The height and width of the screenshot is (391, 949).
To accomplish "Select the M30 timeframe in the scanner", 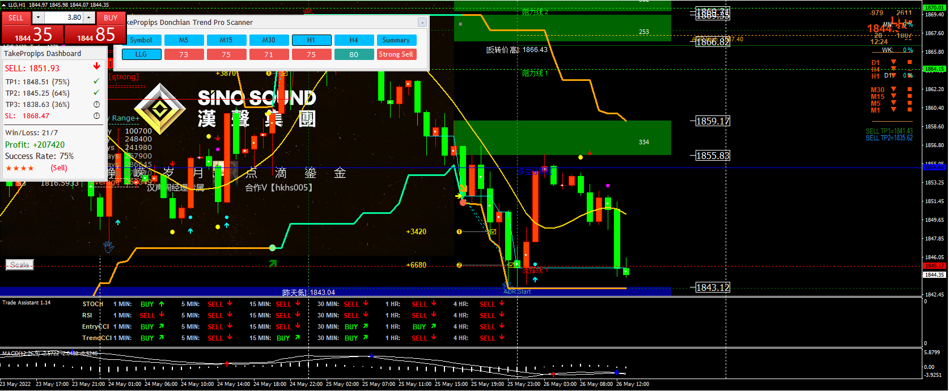I will pos(269,40).
